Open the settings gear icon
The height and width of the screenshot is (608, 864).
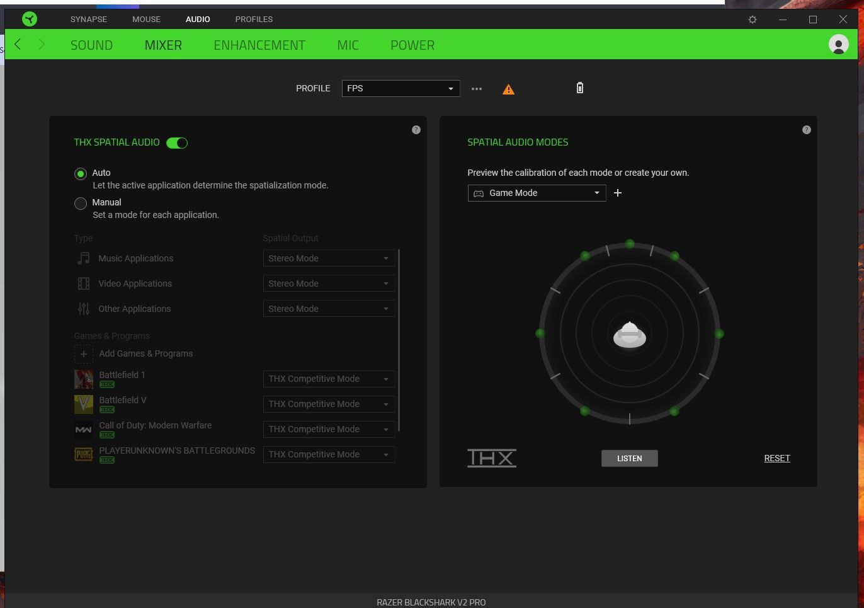(753, 20)
